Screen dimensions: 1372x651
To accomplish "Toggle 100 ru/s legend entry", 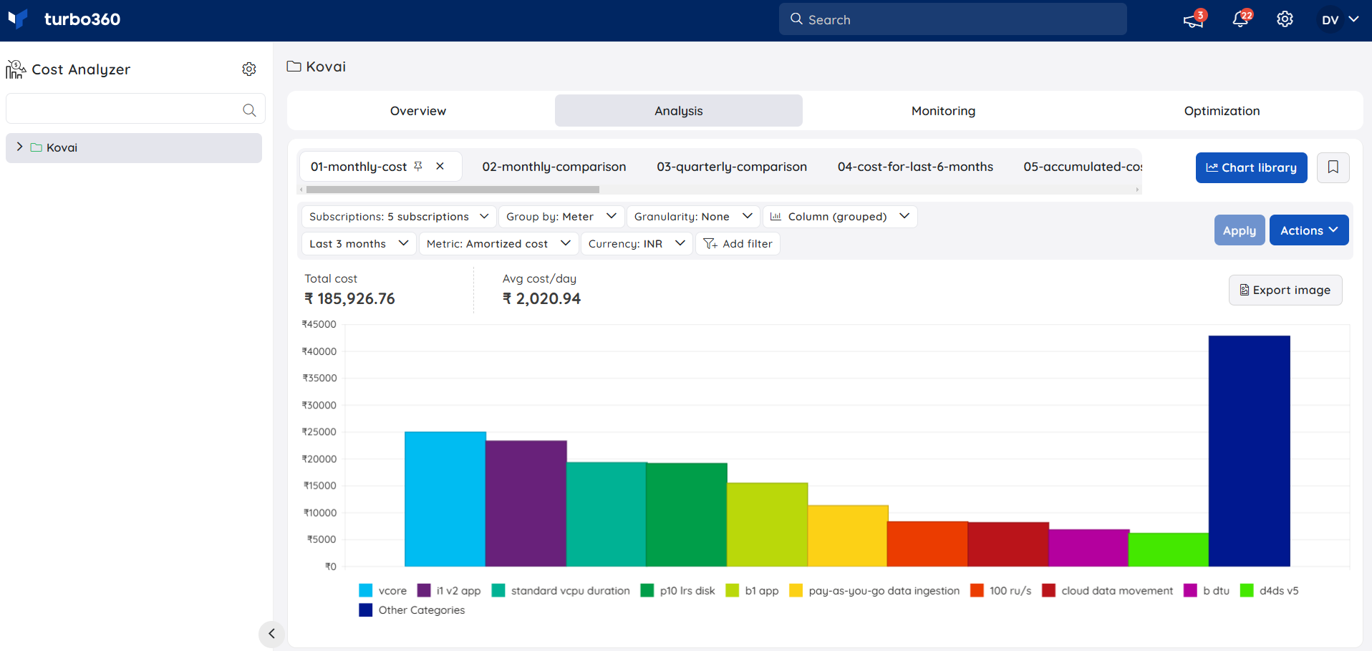I will [1001, 590].
